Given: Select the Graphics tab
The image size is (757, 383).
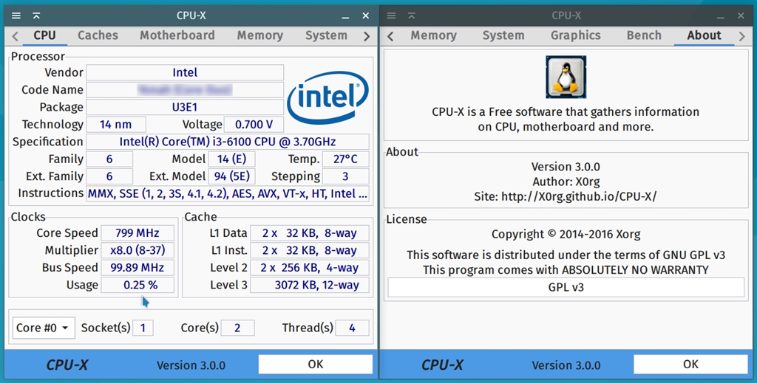Looking at the screenshot, I should [575, 35].
